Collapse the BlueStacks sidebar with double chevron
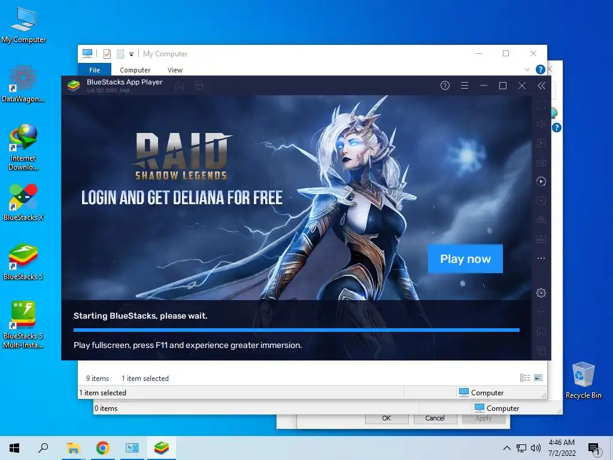613x460 pixels. (x=541, y=86)
